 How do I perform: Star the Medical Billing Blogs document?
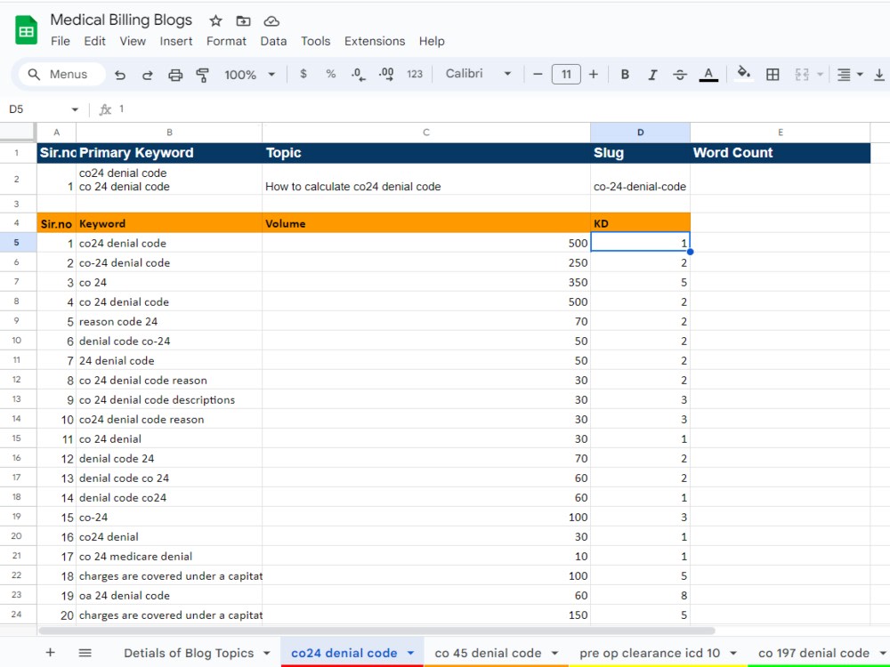point(215,21)
